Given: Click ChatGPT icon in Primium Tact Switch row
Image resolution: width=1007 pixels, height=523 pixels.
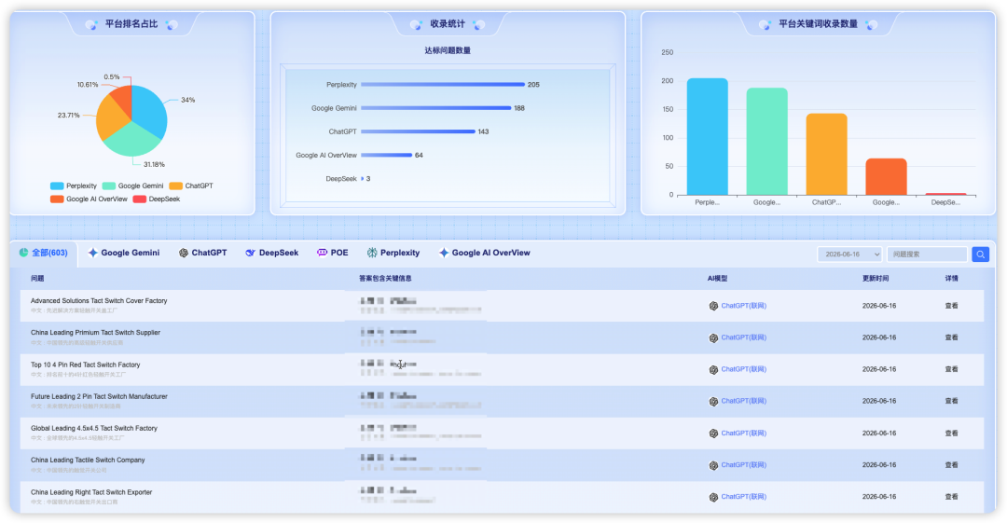Looking at the screenshot, I should 713,338.
